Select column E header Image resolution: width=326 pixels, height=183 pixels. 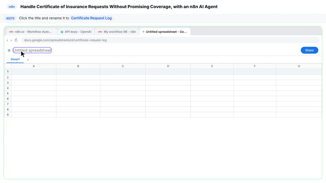tap(212, 66)
